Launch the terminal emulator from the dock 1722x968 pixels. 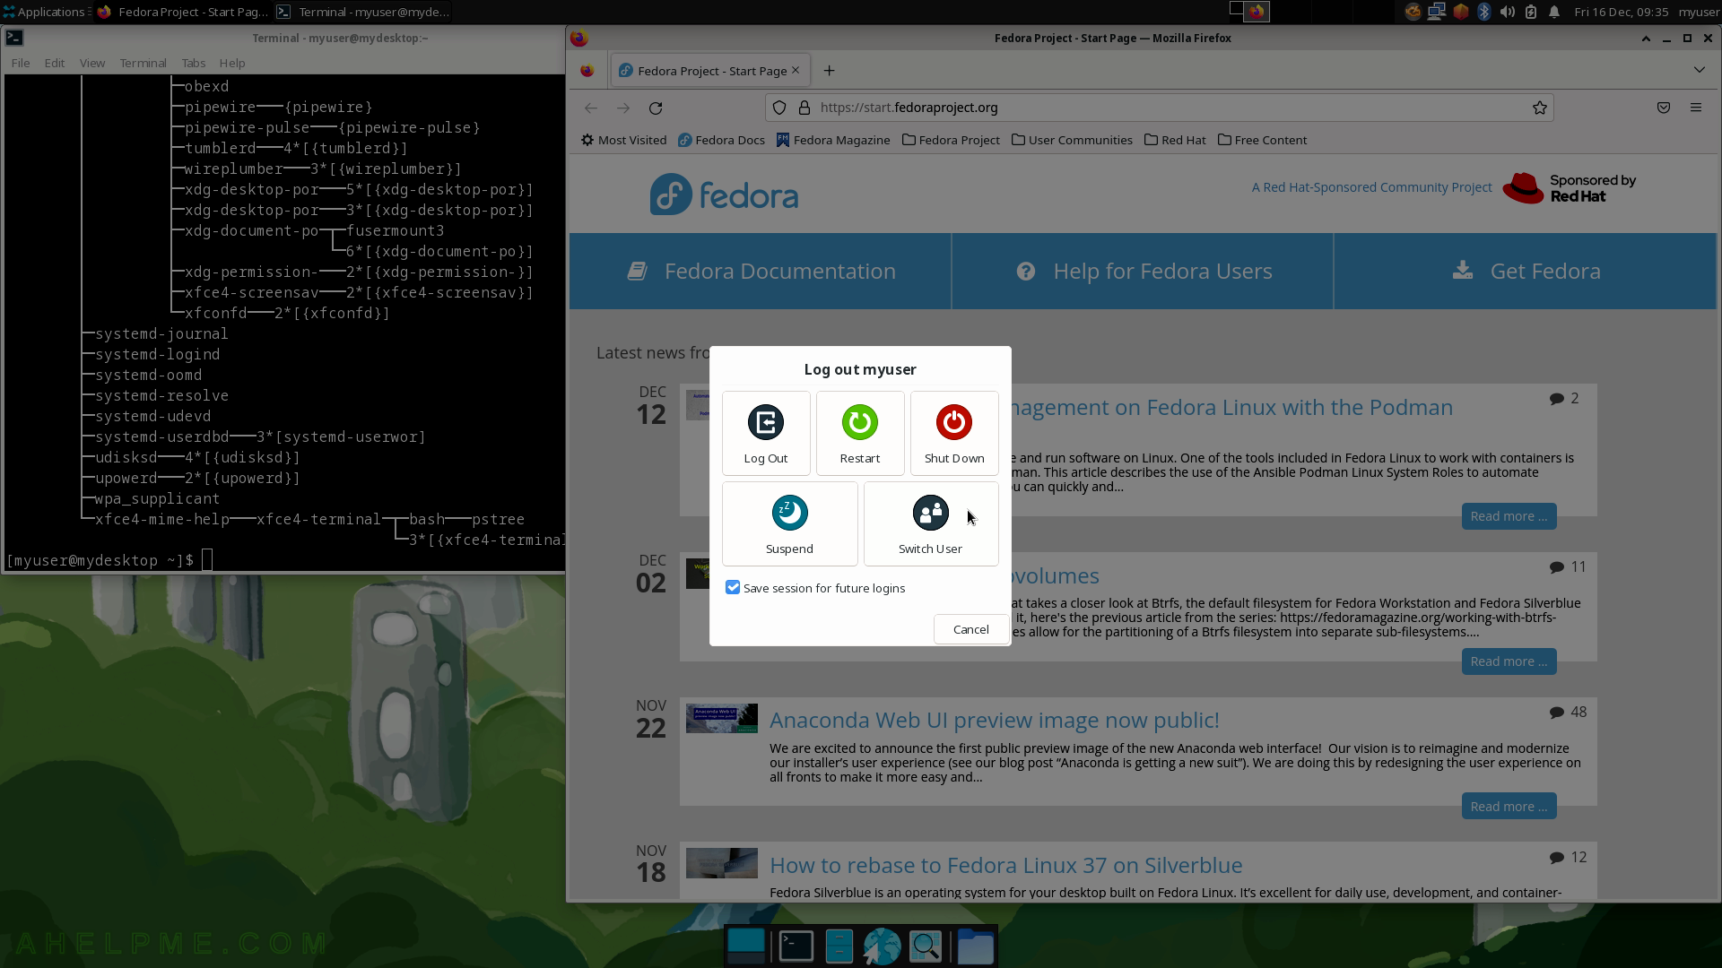tap(796, 946)
